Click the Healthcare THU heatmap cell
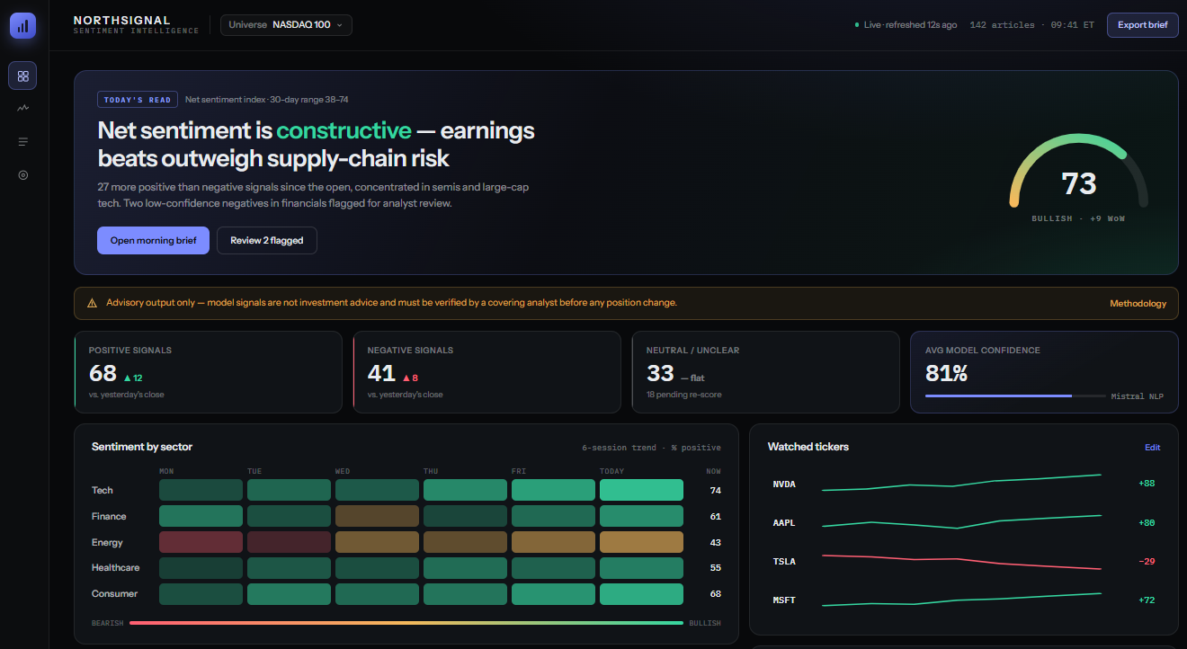Screen dimensions: 1187x649 coord(465,568)
